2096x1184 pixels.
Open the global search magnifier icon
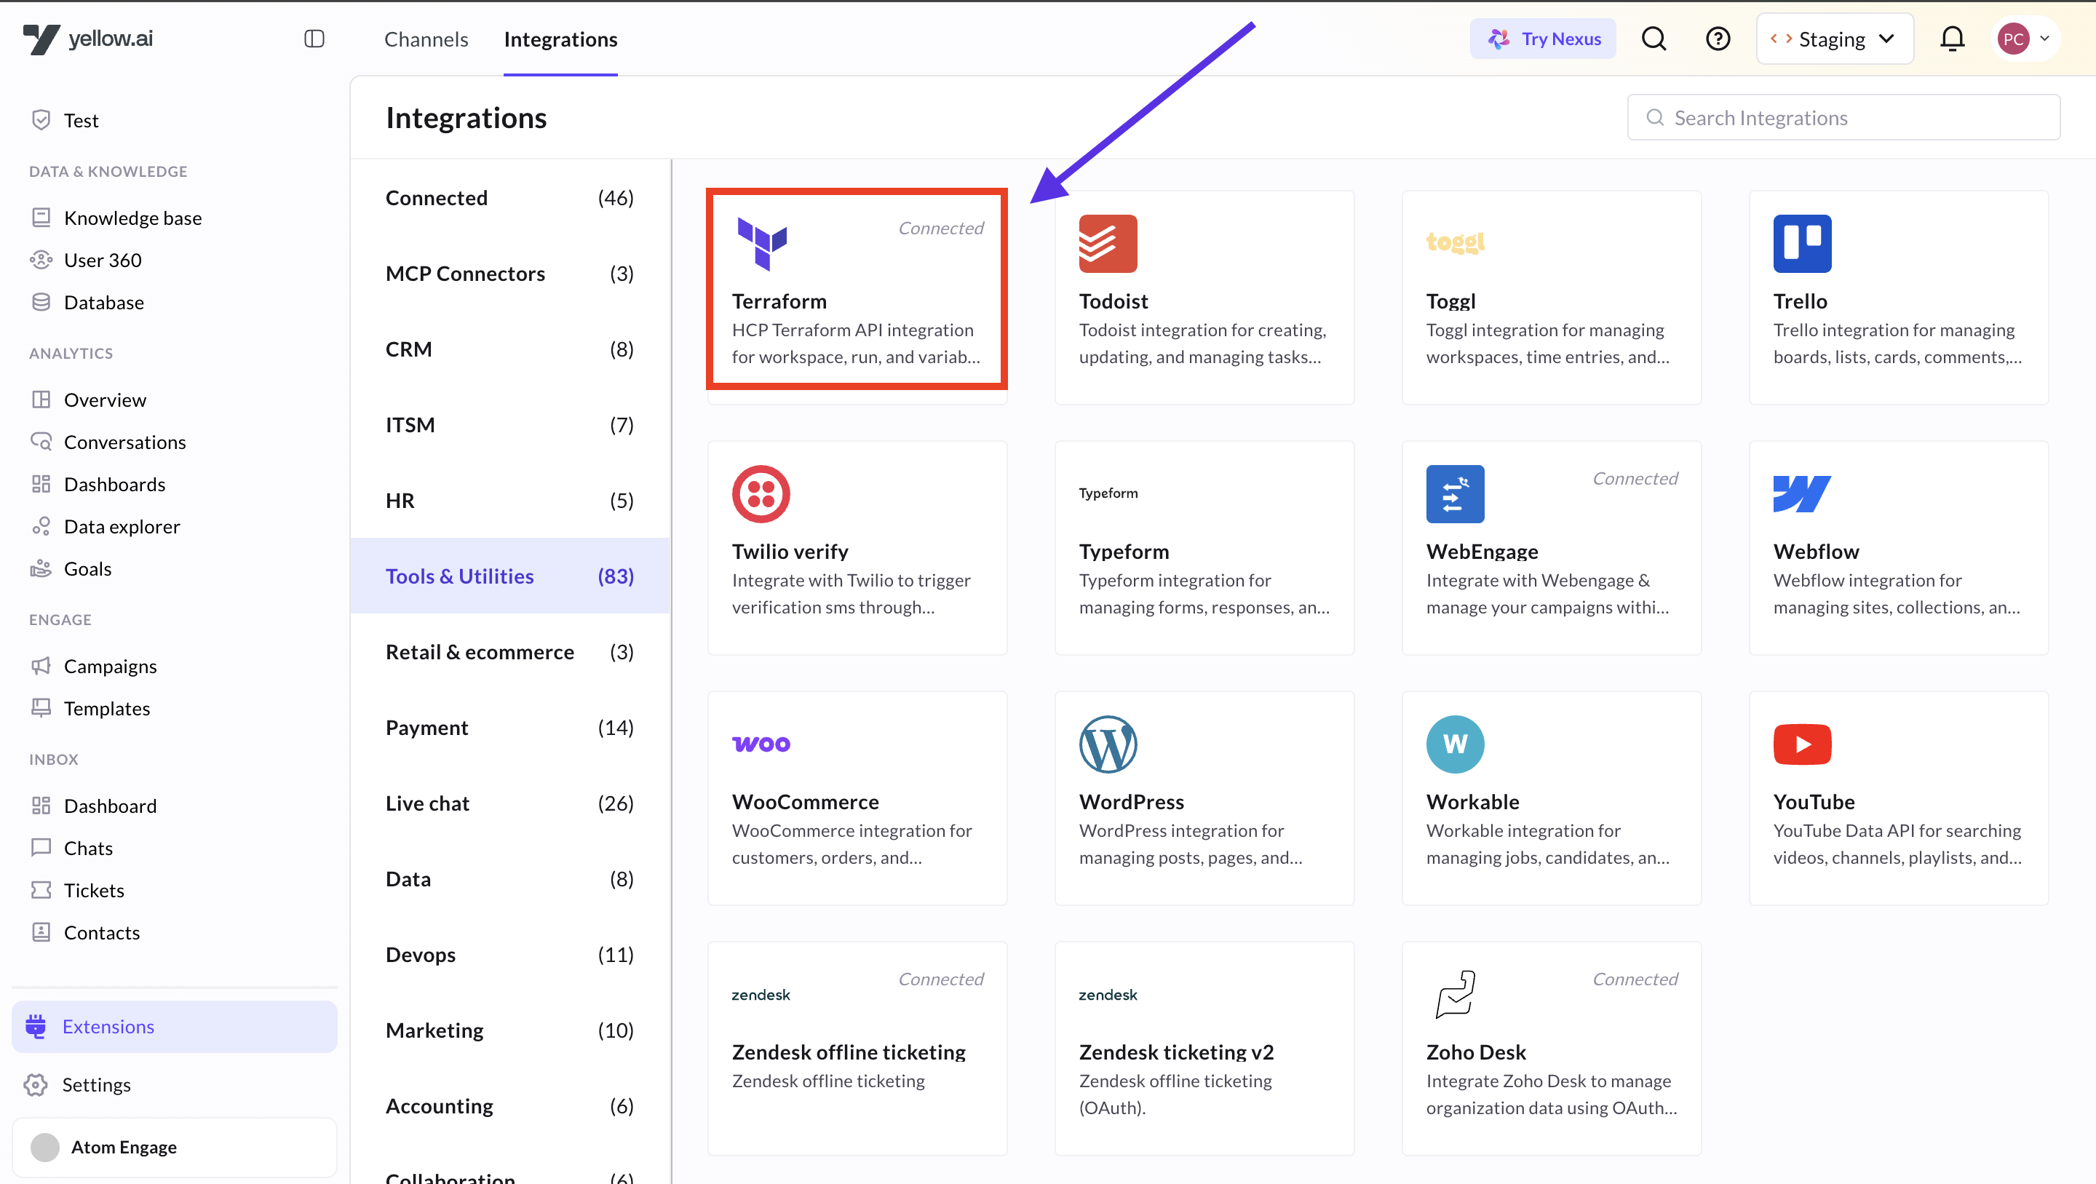(1654, 39)
